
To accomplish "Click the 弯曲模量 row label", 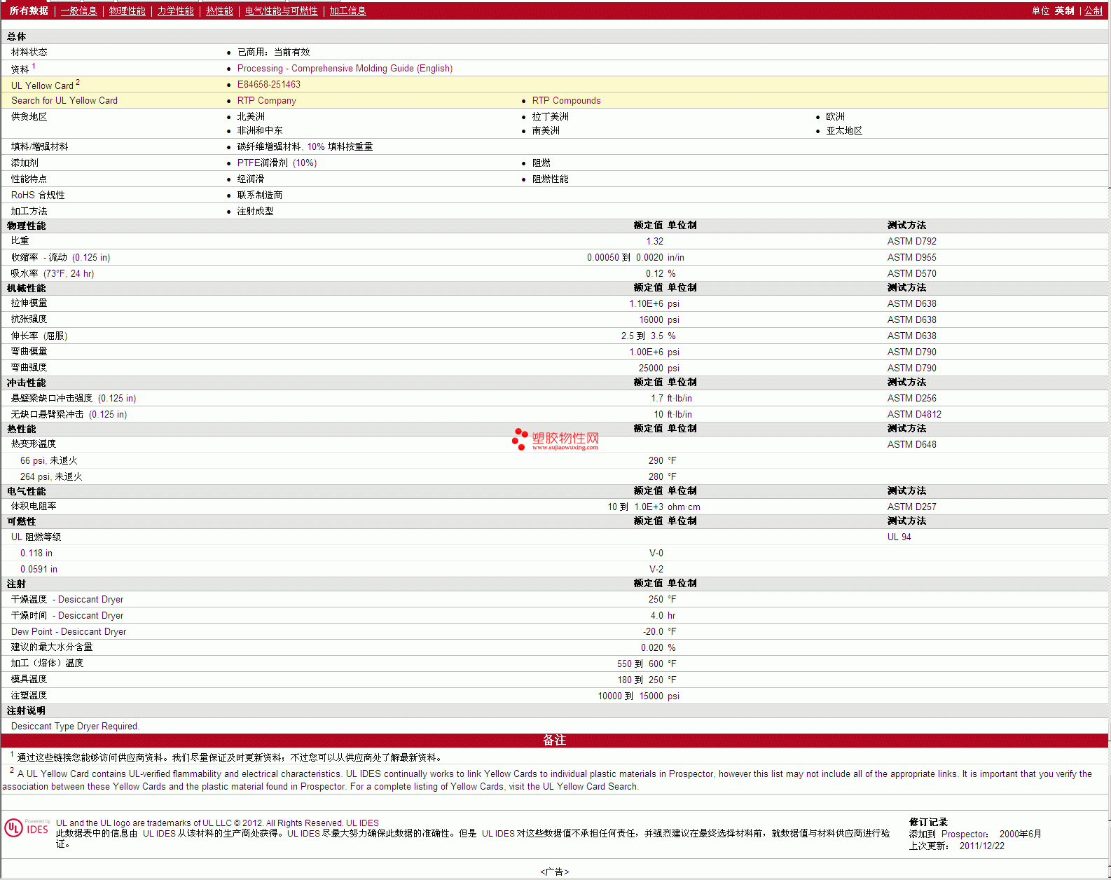I will [29, 351].
